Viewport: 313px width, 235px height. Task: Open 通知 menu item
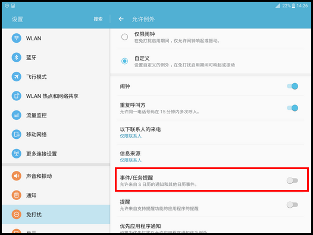(x=56, y=195)
